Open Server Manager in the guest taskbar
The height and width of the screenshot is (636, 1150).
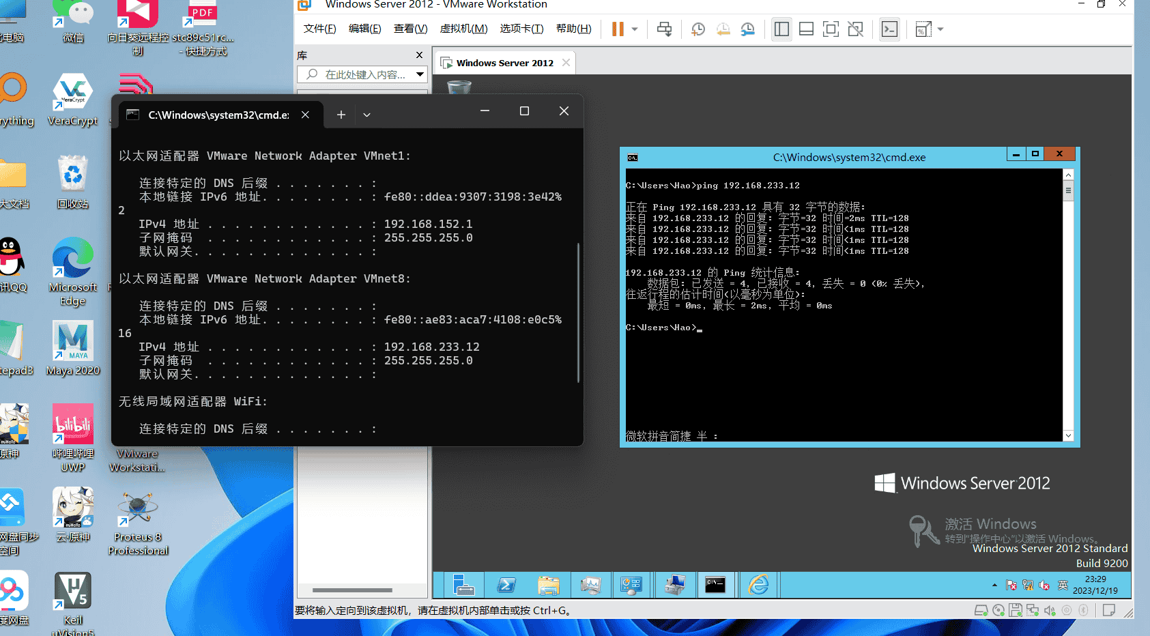coord(464,585)
